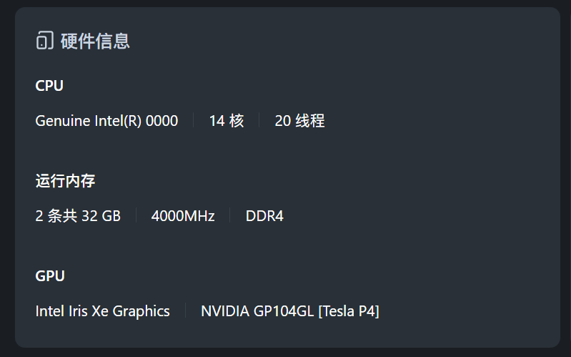This screenshot has width=571, height=357.
Task: Click the 硬件信息 section title
Action: 95,41
